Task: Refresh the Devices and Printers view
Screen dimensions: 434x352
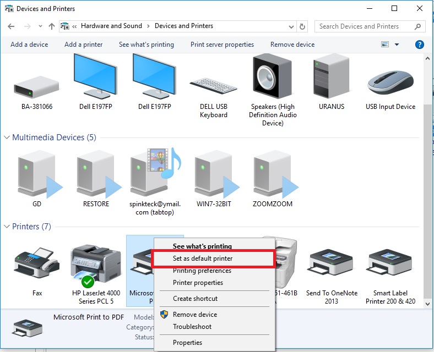Action: pyautogui.click(x=302, y=26)
